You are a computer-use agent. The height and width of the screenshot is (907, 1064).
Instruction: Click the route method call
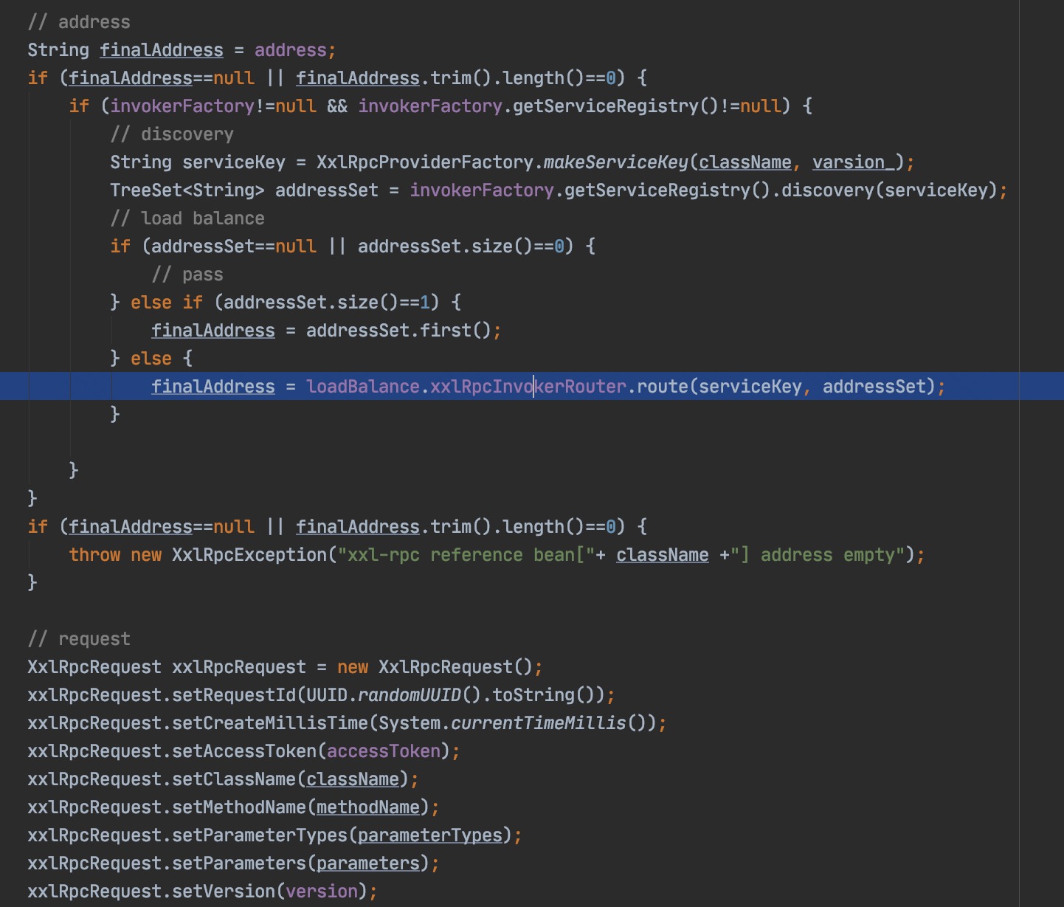[x=662, y=387]
